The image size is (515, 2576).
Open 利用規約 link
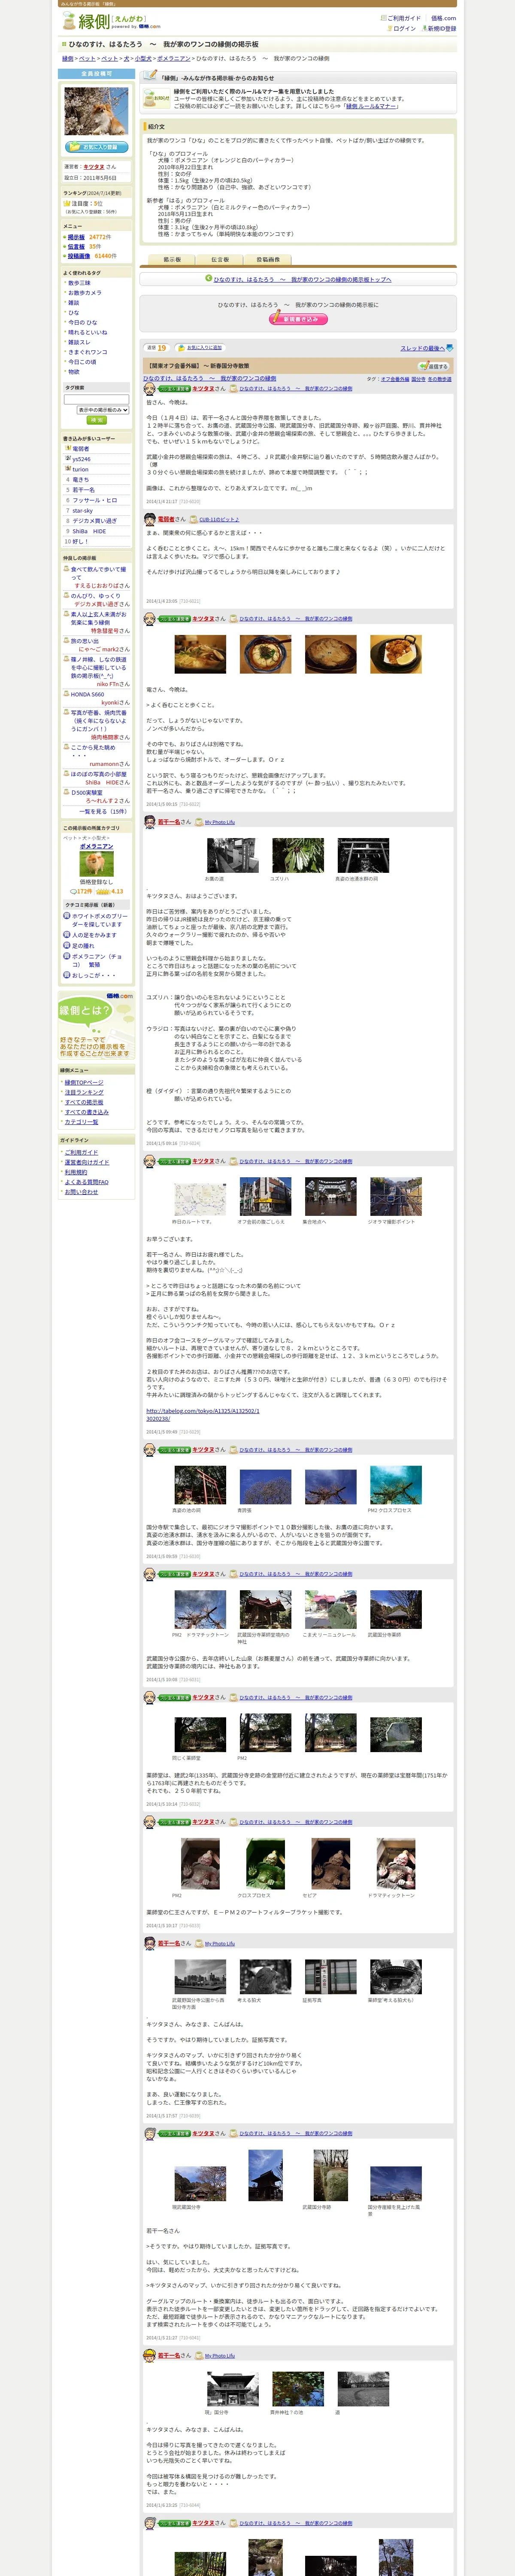(76, 1172)
